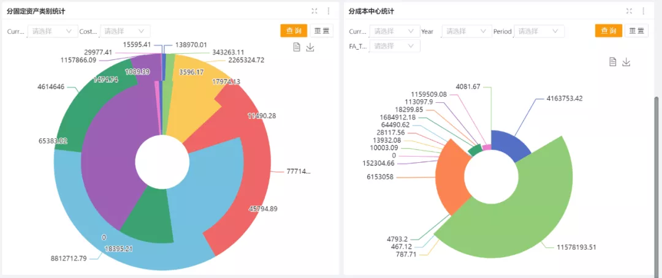Open data view icon above the 分固定资产类别统计 chart
The image size is (662, 278).
[297, 47]
